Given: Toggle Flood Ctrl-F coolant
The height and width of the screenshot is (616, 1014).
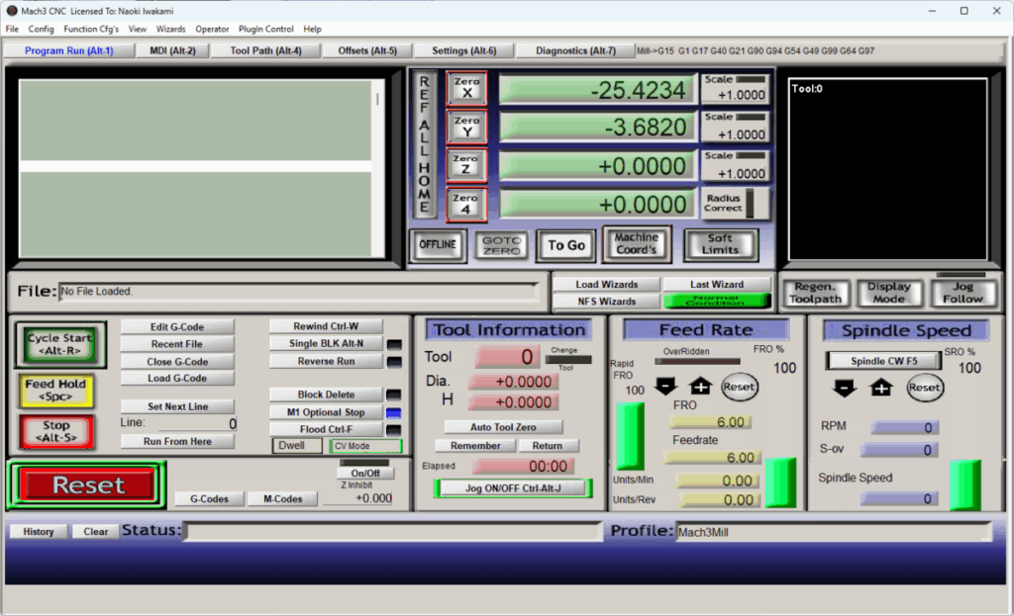Looking at the screenshot, I should coord(326,429).
